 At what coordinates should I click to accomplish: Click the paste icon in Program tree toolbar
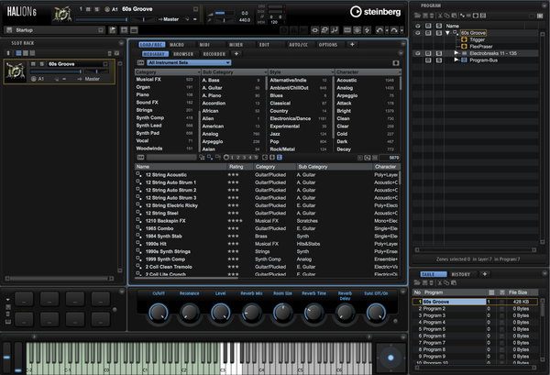(454, 16)
